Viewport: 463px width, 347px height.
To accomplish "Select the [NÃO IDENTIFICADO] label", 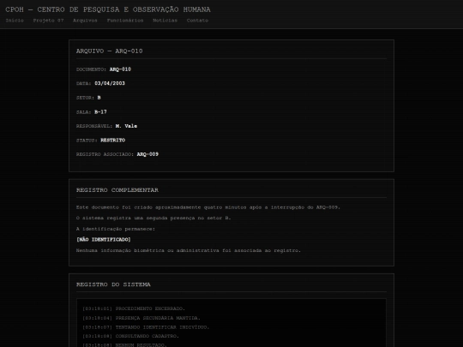I will 104,240.
